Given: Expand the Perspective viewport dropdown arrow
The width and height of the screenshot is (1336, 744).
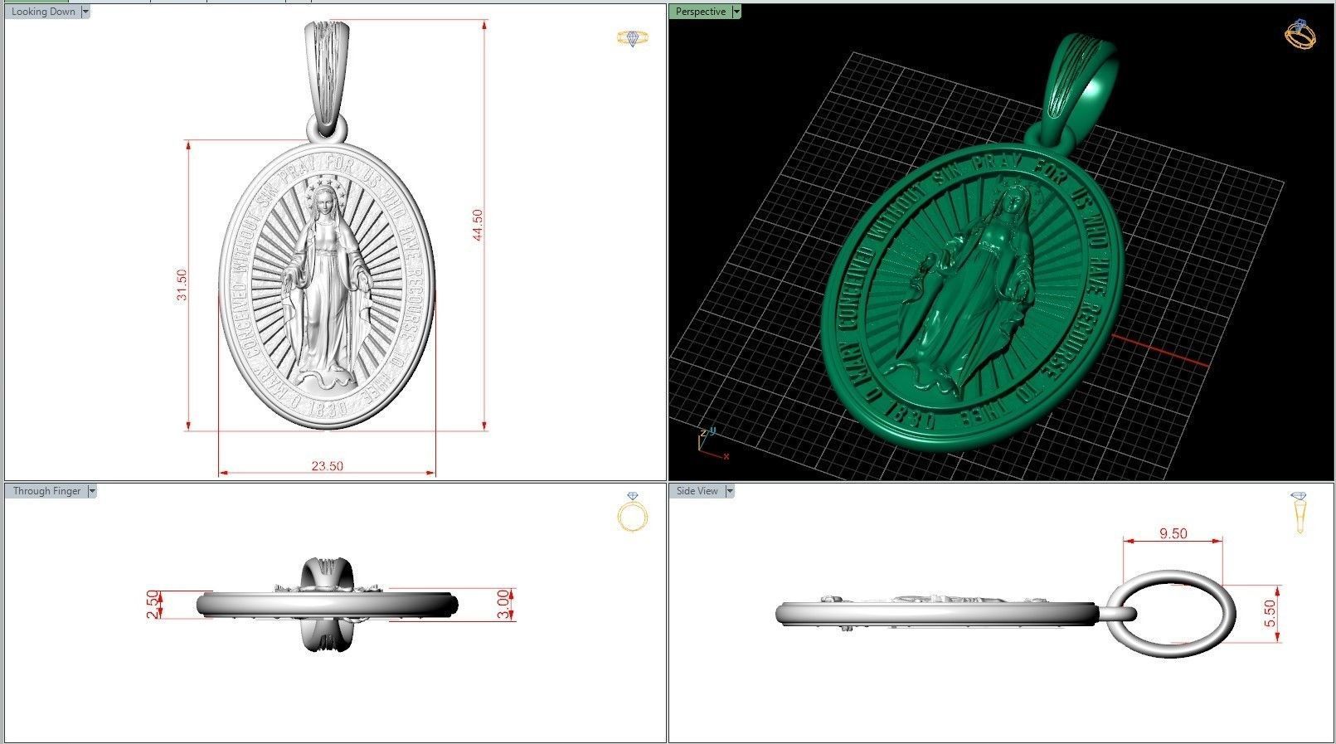Looking at the screenshot, I should click(x=736, y=12).
